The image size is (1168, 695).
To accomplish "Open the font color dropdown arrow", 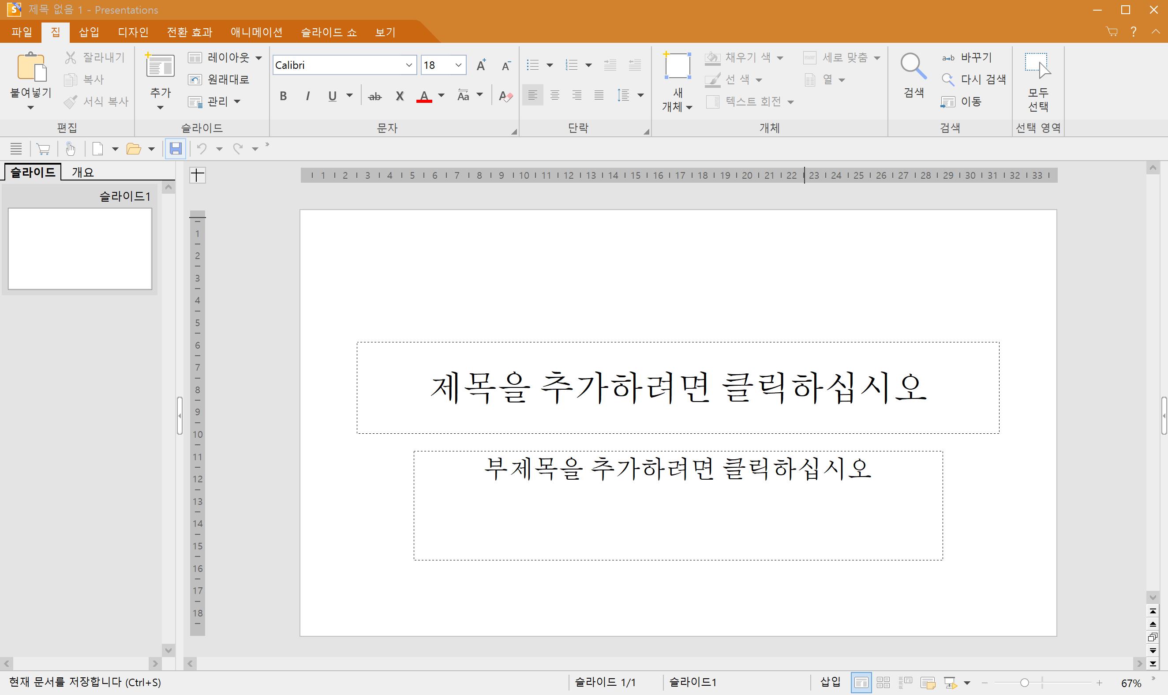I will click(441, 96).
